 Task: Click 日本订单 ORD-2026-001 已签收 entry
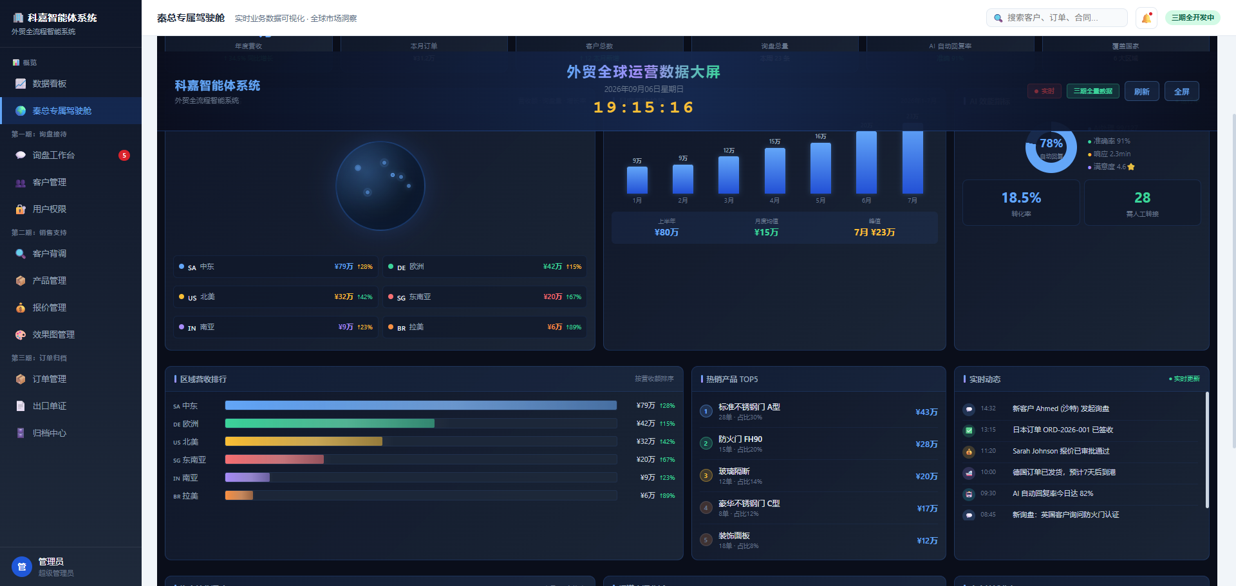pyautogui.click(x=1081, y=430)
